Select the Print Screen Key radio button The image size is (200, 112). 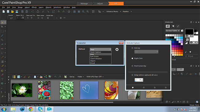132,66
